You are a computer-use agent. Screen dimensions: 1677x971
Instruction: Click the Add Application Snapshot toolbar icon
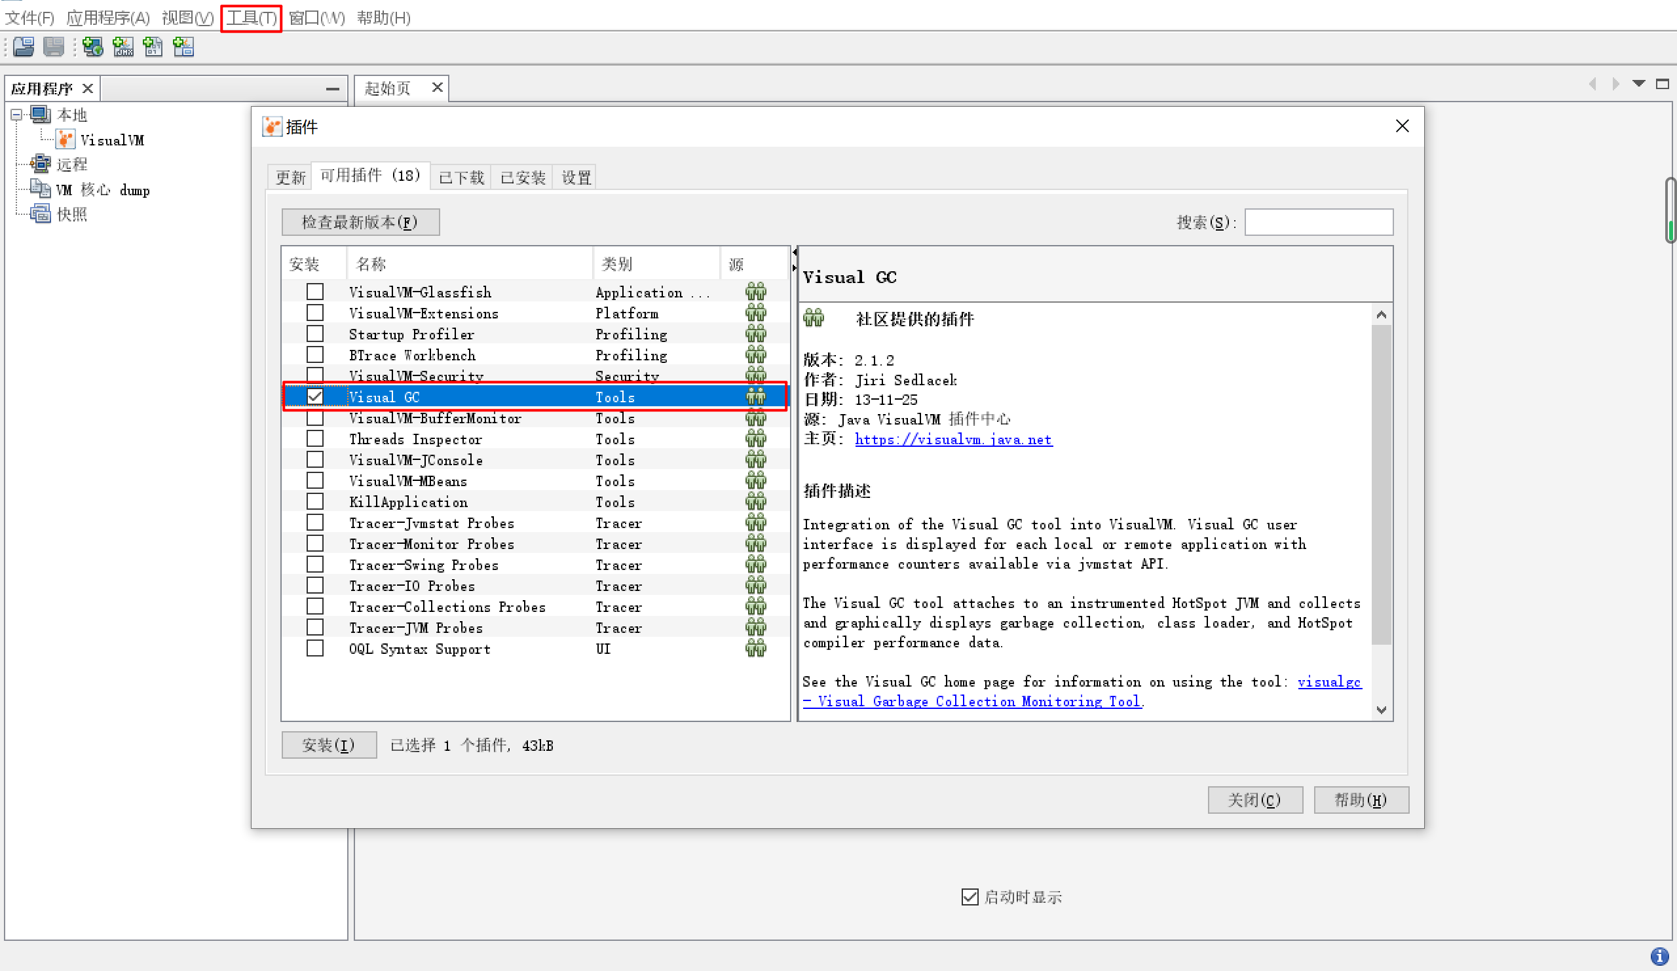tap(183, 47)
